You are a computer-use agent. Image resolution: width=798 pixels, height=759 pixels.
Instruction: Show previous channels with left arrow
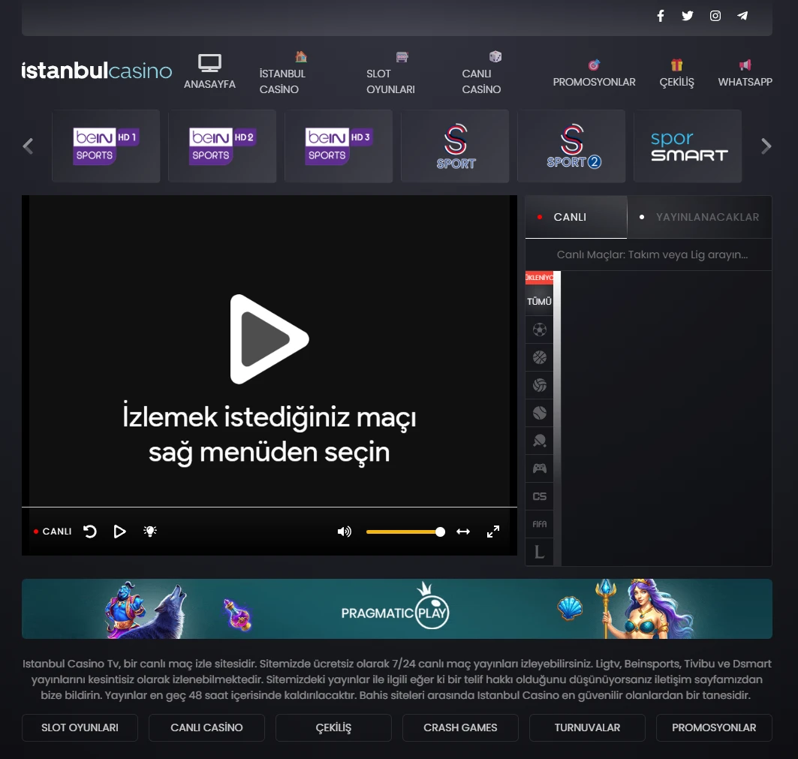pyautogui.click(x=28, y=146)
